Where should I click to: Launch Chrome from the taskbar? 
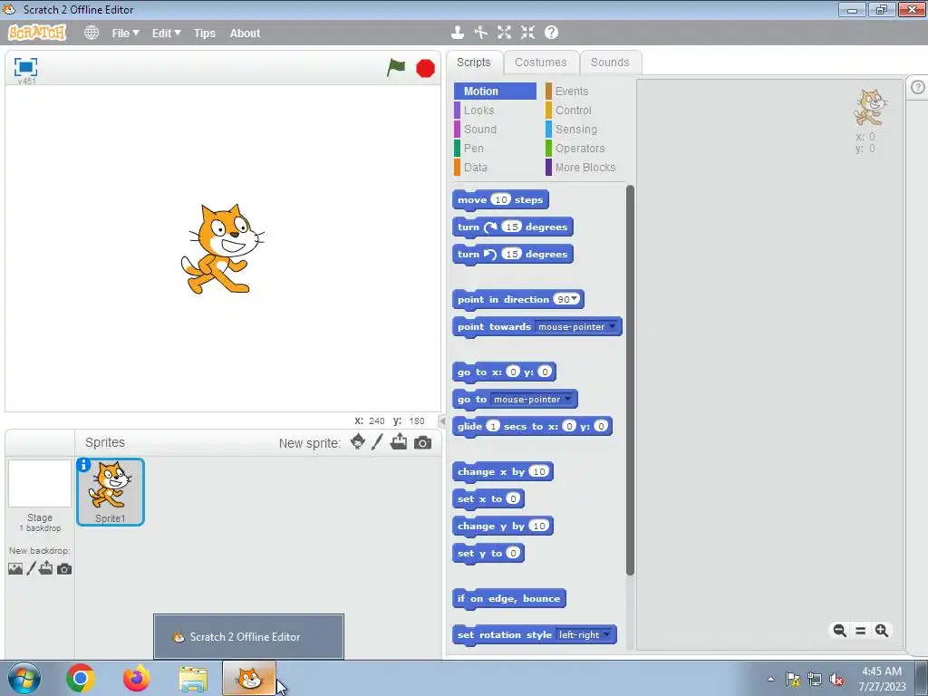(81, 678)
